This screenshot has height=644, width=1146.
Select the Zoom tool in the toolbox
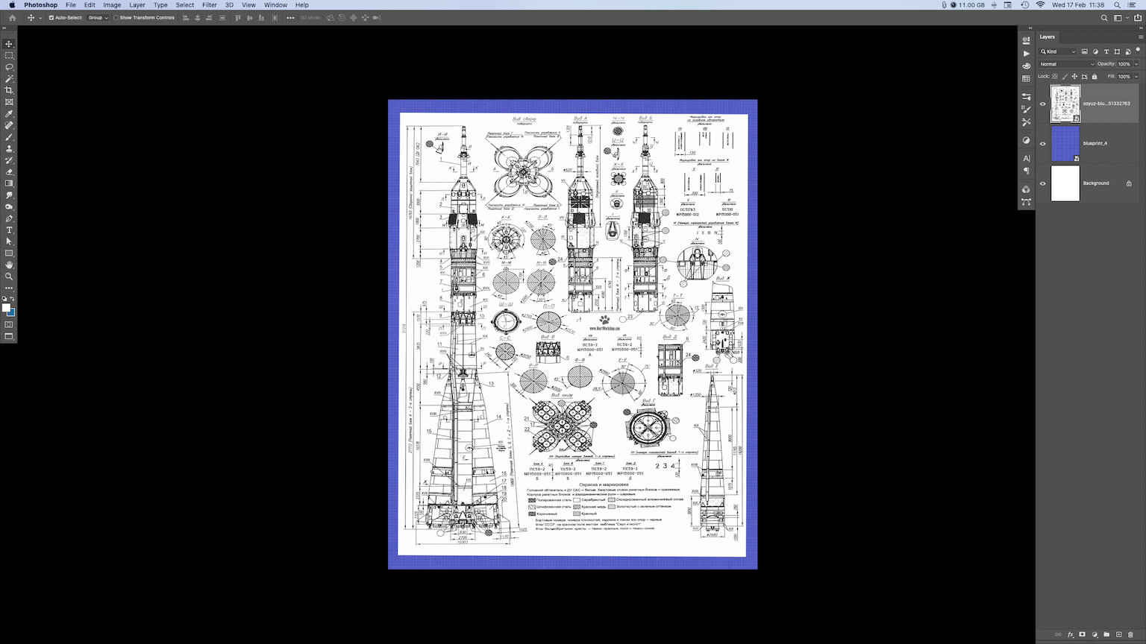(x=9, y=277)
